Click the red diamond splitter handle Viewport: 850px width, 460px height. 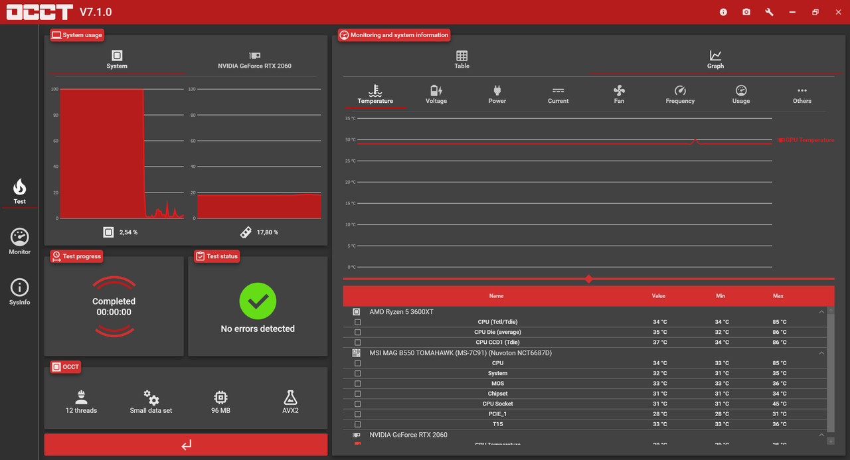click(x=588, y=279)
